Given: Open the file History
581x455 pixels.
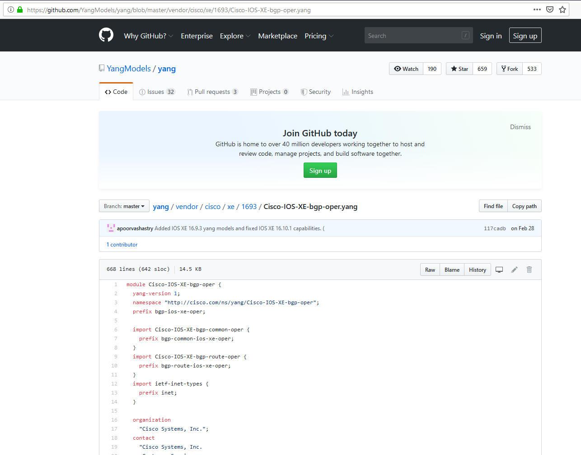Looking at the screenshot, I should tap(478, 269).
